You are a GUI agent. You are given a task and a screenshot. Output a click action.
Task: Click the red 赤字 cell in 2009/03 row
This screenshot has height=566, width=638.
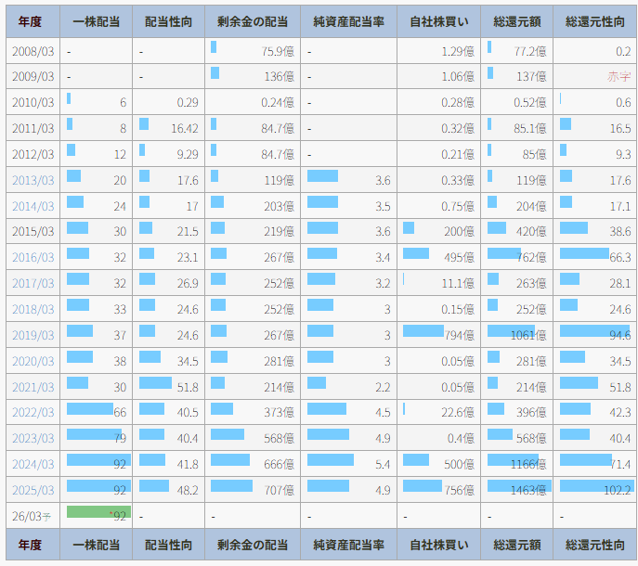(618, 77)
